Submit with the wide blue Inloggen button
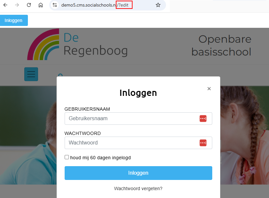Viewport: 269px width, 198px height. (x=138, y=173)
